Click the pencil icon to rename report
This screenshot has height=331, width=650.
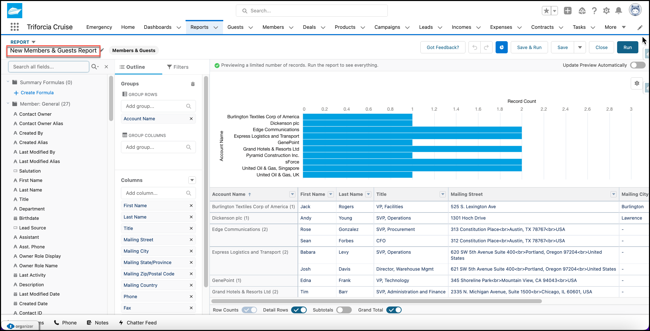(102, 50)
